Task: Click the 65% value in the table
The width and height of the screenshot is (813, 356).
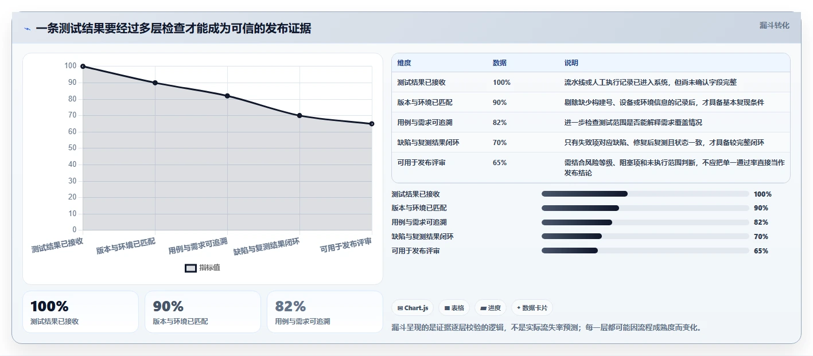Action: click(x=500, y=163)
